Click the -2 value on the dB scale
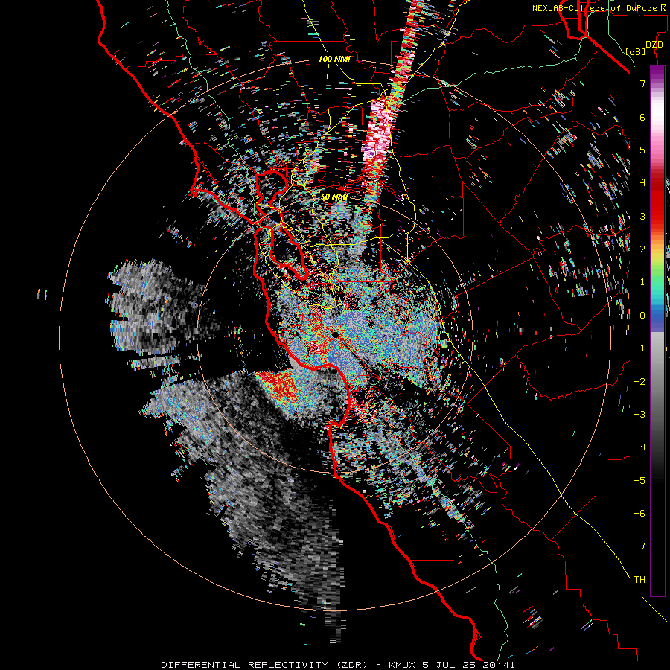 click(x=639, y=382)
